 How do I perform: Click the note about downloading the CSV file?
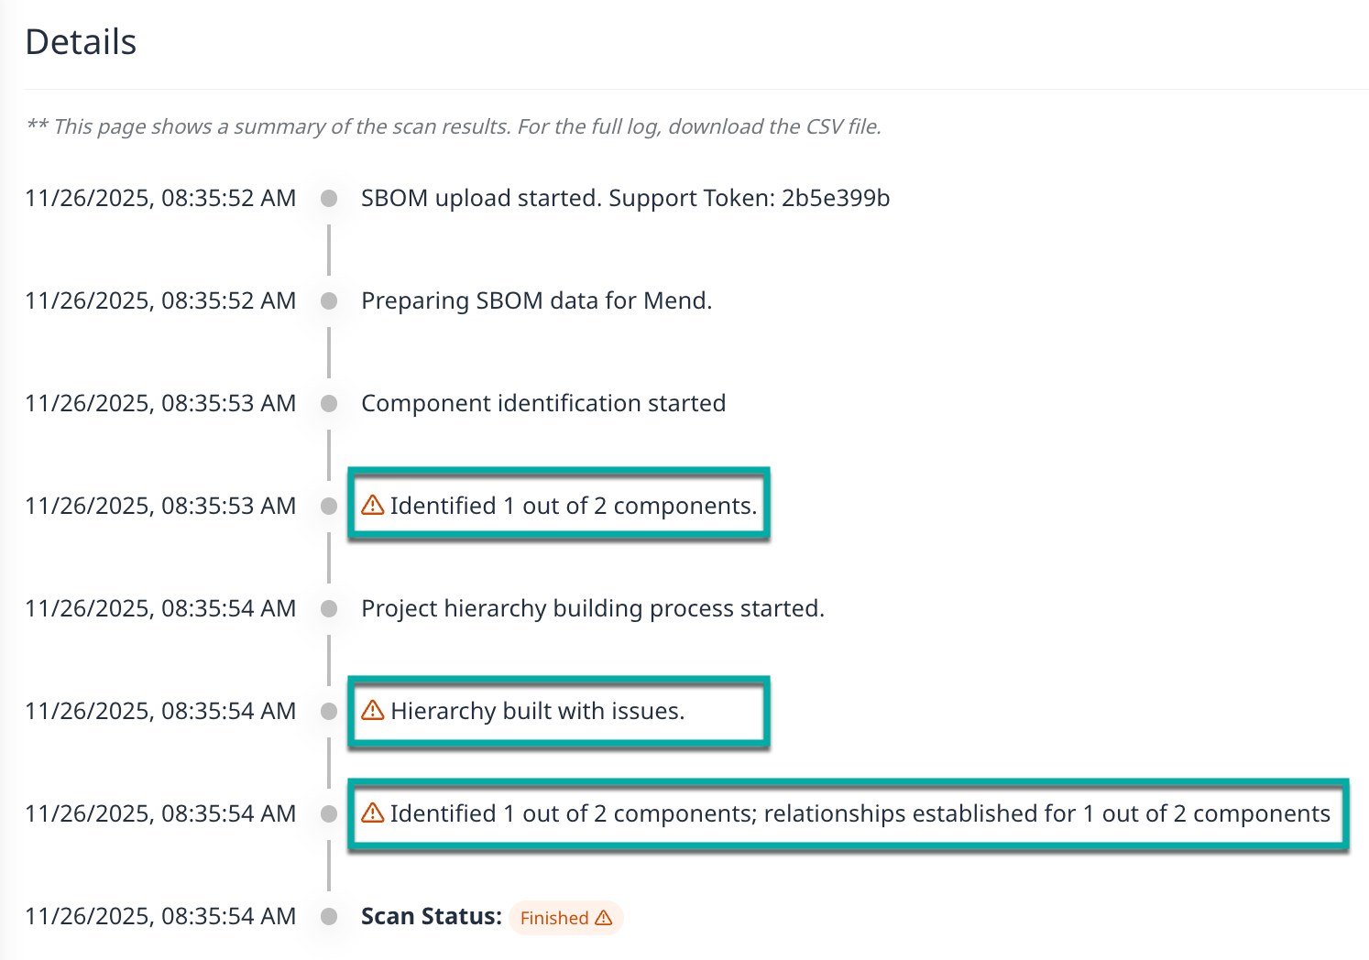454,126
